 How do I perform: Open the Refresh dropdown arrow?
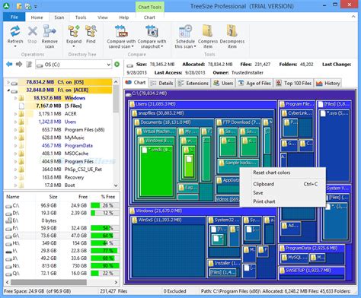click(x=15, y=46)
